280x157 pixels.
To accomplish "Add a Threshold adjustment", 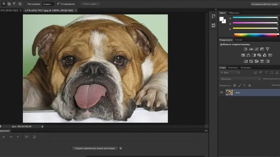I will [257, 61].
